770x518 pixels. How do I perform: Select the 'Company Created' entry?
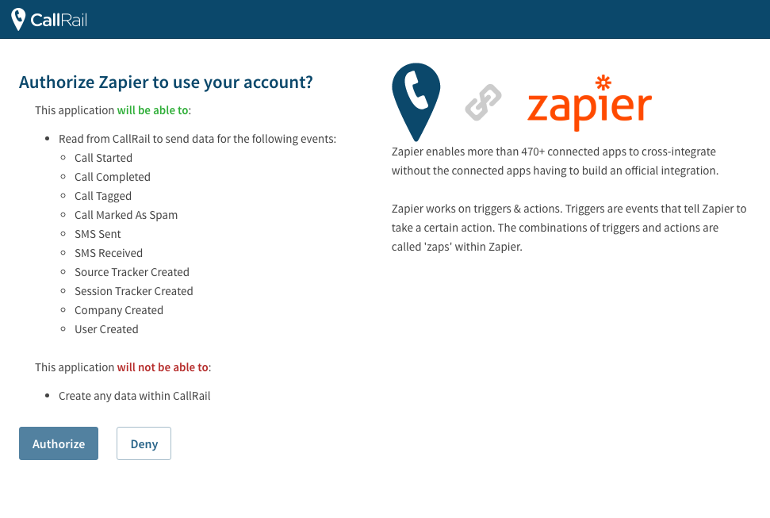[x=119, y=311]
